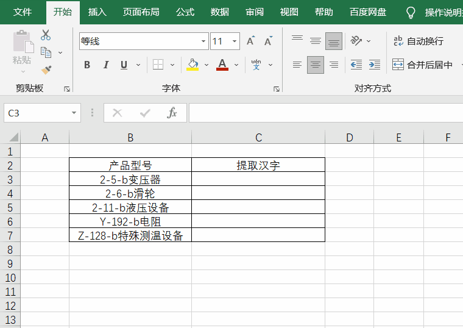Expand the copy options dropdown arrow
The height and width of the screenshot is (328, 463).
tap(60, 52)
